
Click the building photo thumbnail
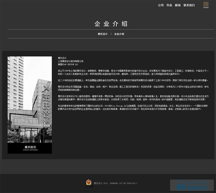tap(30, 105)
